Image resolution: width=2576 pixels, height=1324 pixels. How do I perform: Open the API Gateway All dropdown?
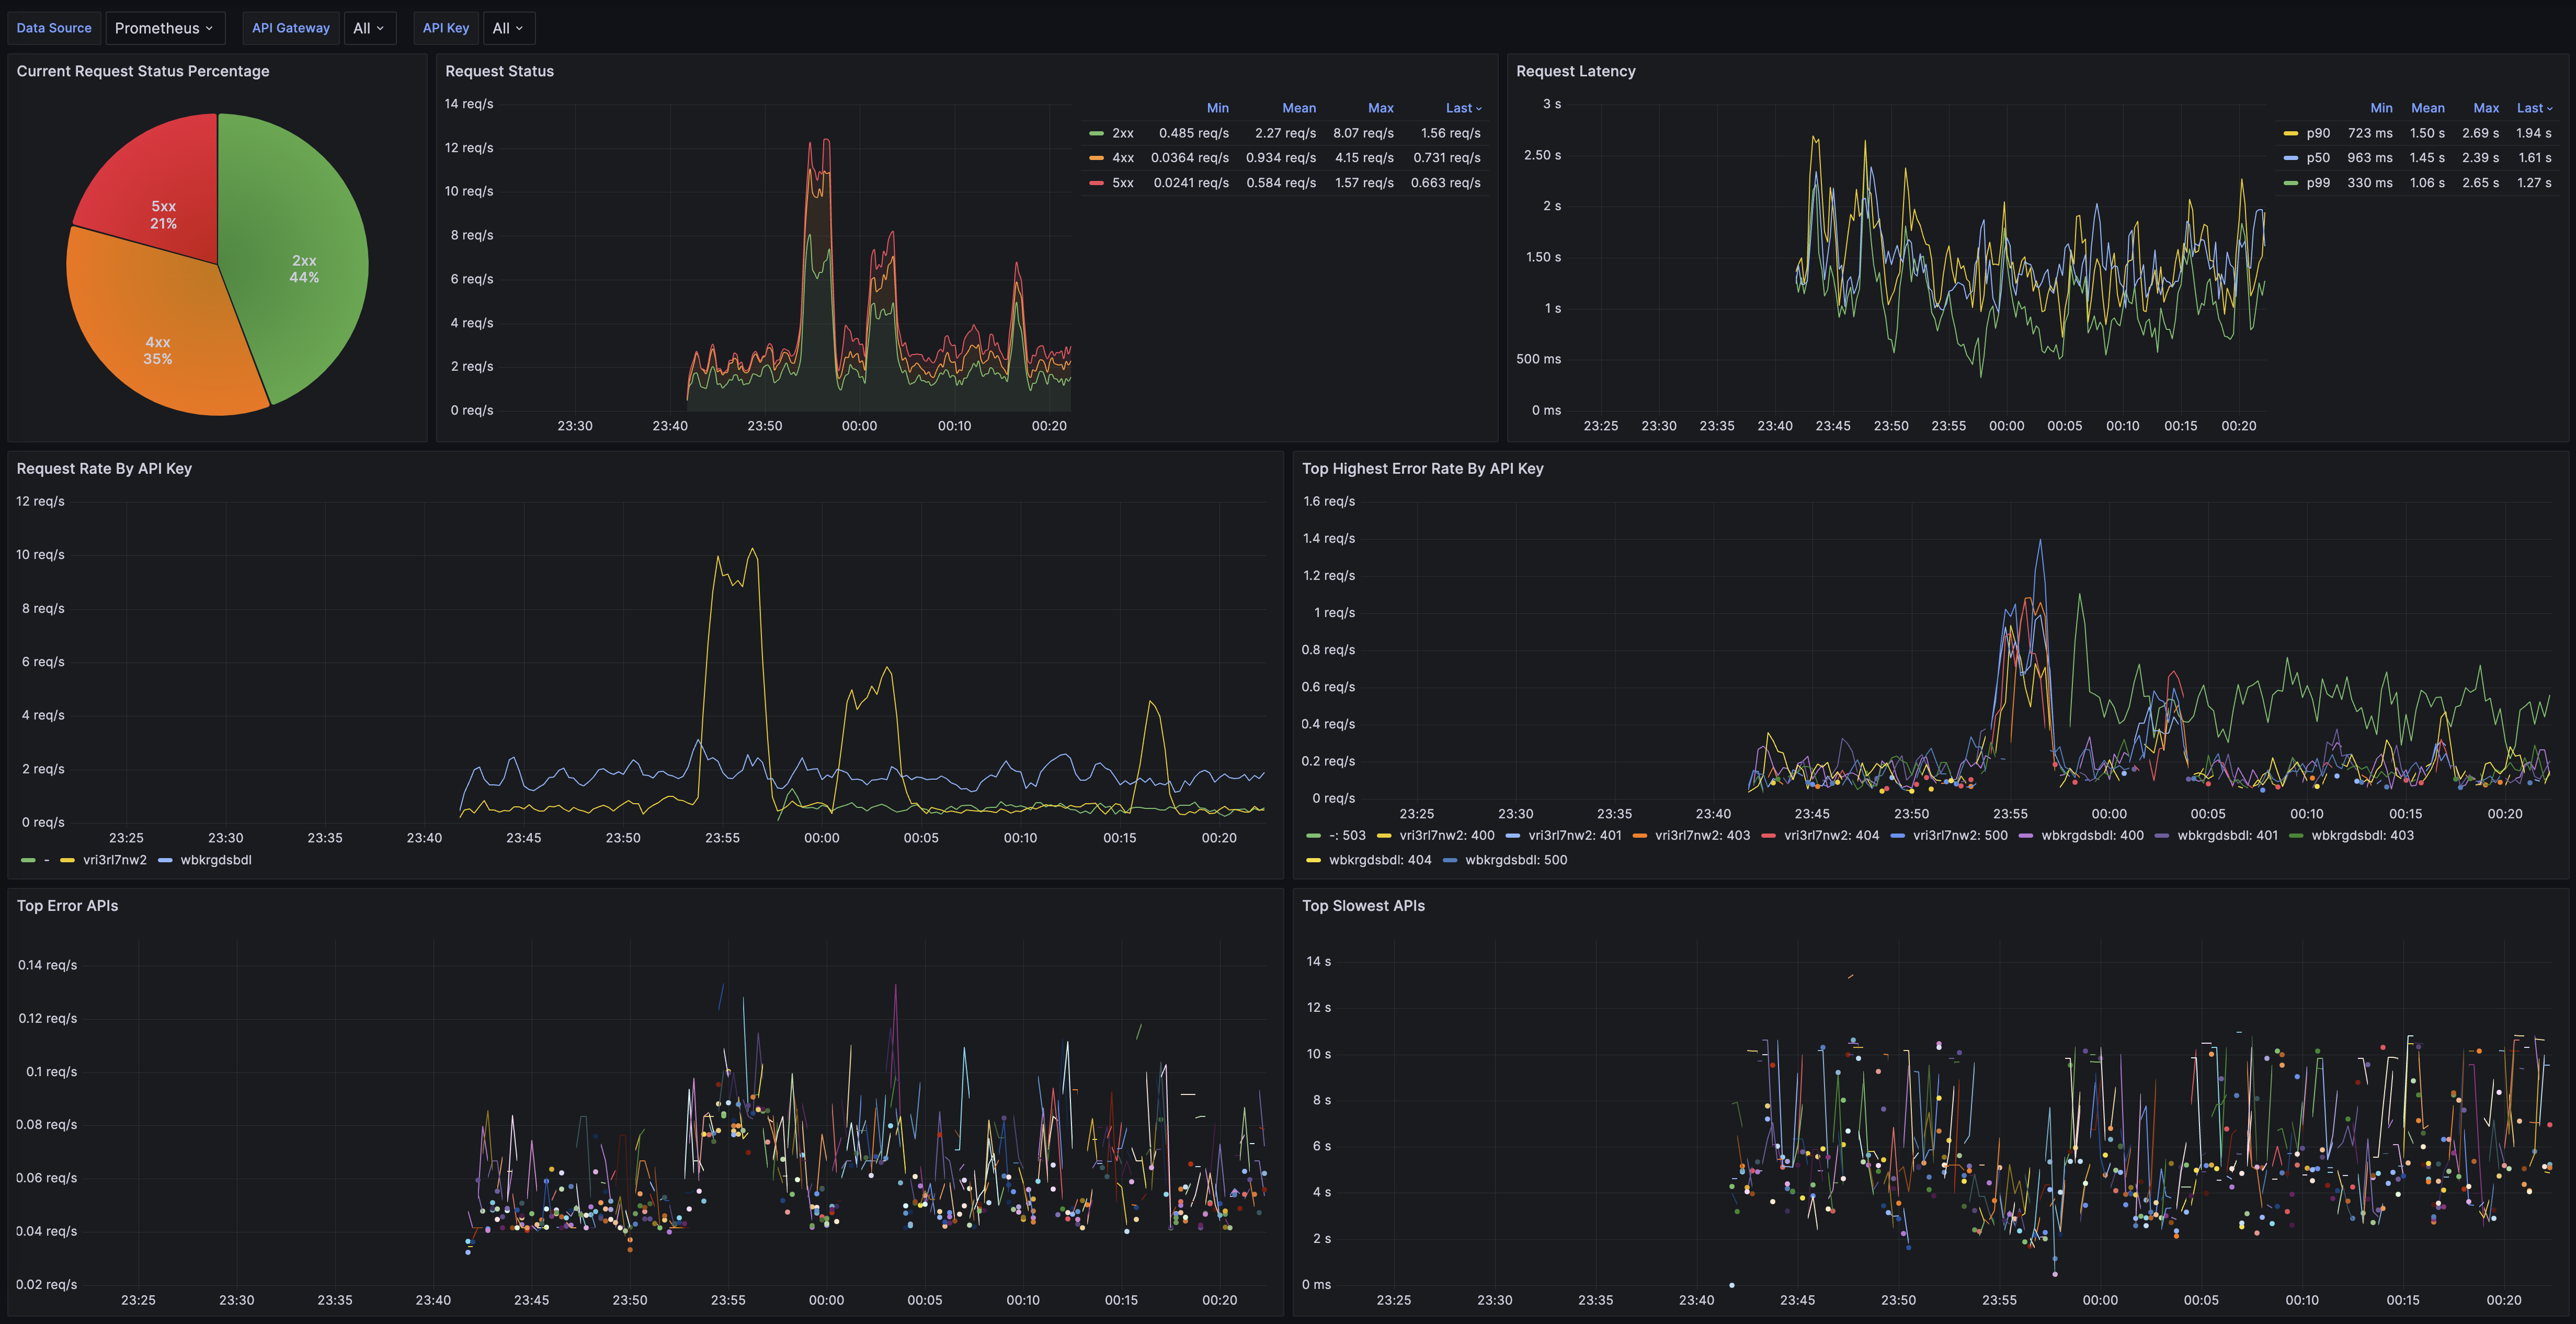(369, 28)
